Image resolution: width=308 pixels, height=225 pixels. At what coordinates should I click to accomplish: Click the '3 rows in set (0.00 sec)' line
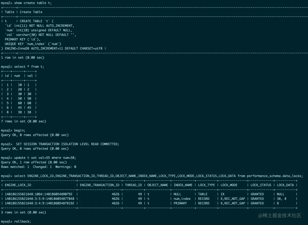[24, 212]
